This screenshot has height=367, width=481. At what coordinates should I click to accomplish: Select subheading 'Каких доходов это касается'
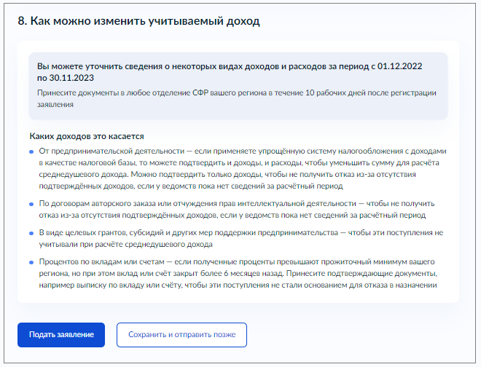pyautogui.click(x=87, y=136)
